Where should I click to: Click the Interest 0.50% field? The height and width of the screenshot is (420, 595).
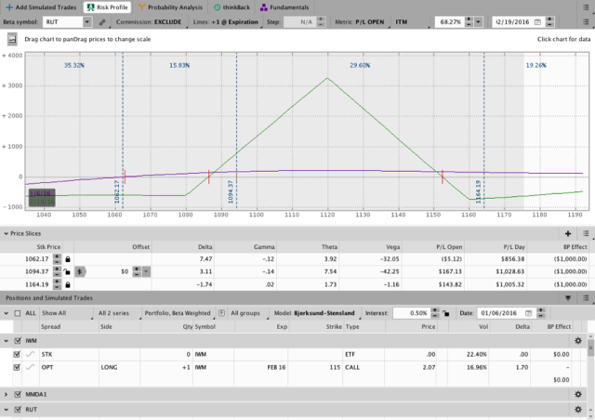[x=411, y=313]
